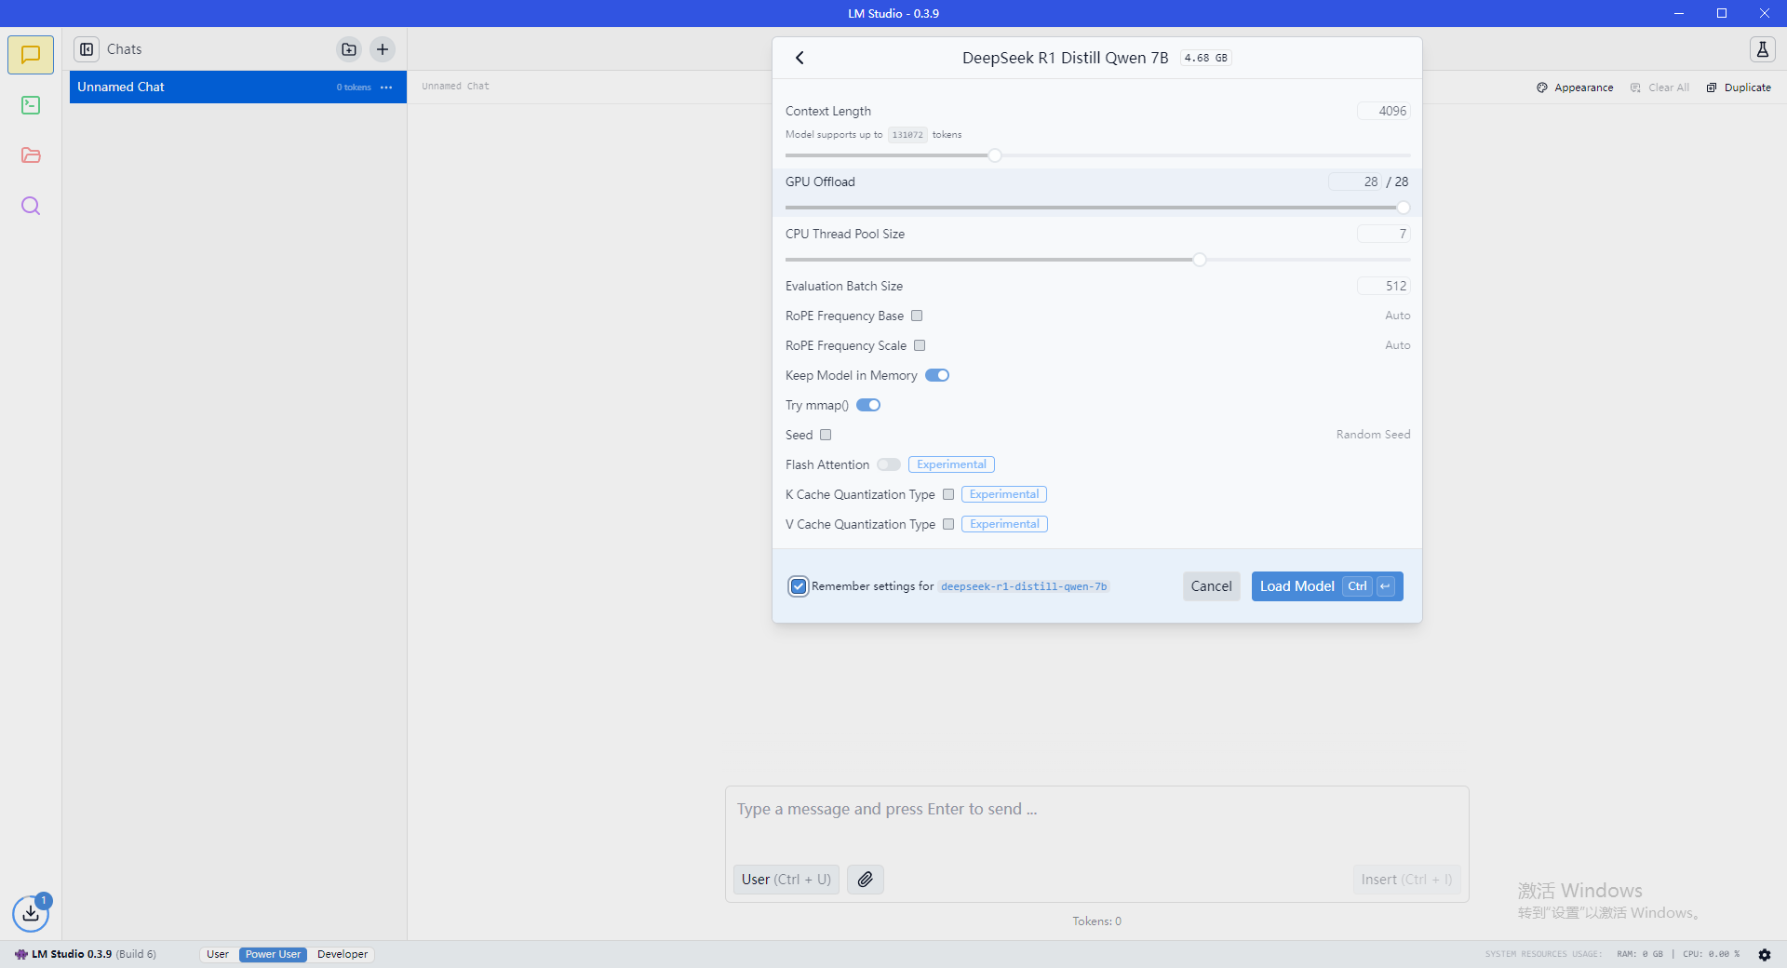Switch to Power User mode
Screen dimensions: 1787x968
point(273,954)
